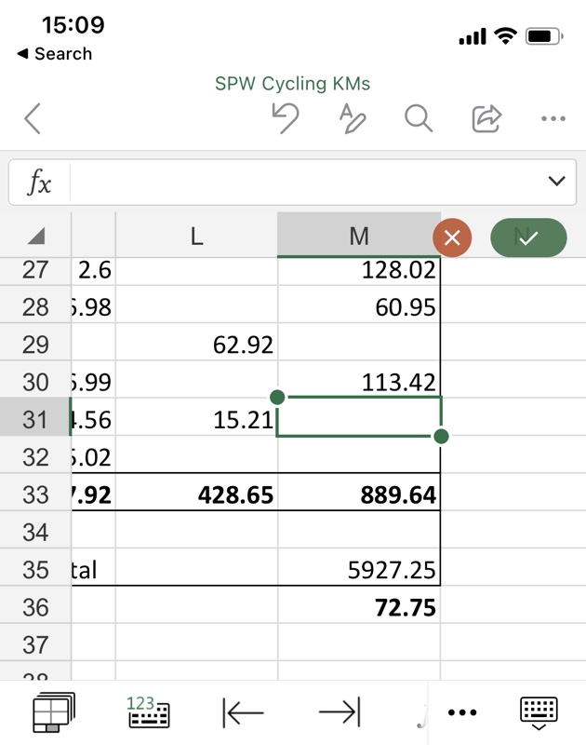
Task: Hide the keyboard
Action: pos(539,712)
